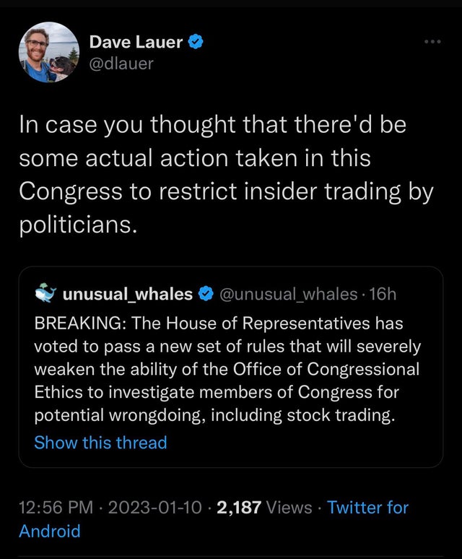This screenshot has width=462, height=559.
Task: Open the @unusual_whales handle in quoted tweet
Action: 289,294
